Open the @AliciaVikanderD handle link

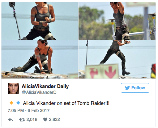[39, 92]
